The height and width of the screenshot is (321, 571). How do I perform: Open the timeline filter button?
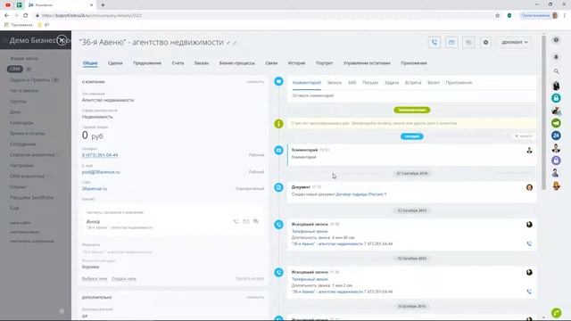coord(524,136)
